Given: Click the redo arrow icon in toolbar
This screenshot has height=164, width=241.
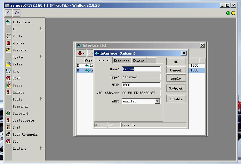Looking at the screenshot, I should [x=17, y=13].
